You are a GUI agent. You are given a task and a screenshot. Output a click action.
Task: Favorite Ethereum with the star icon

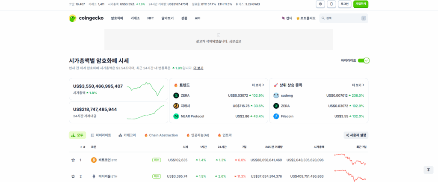click(x=73, y=176)
